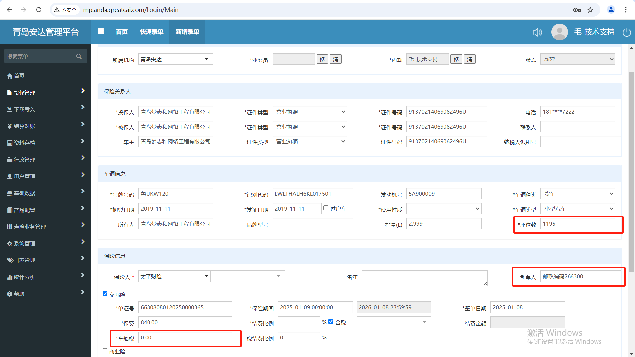Bookmark page with the star icon
The height and width of the screenshot is (357, 635).
click(590, 10)
